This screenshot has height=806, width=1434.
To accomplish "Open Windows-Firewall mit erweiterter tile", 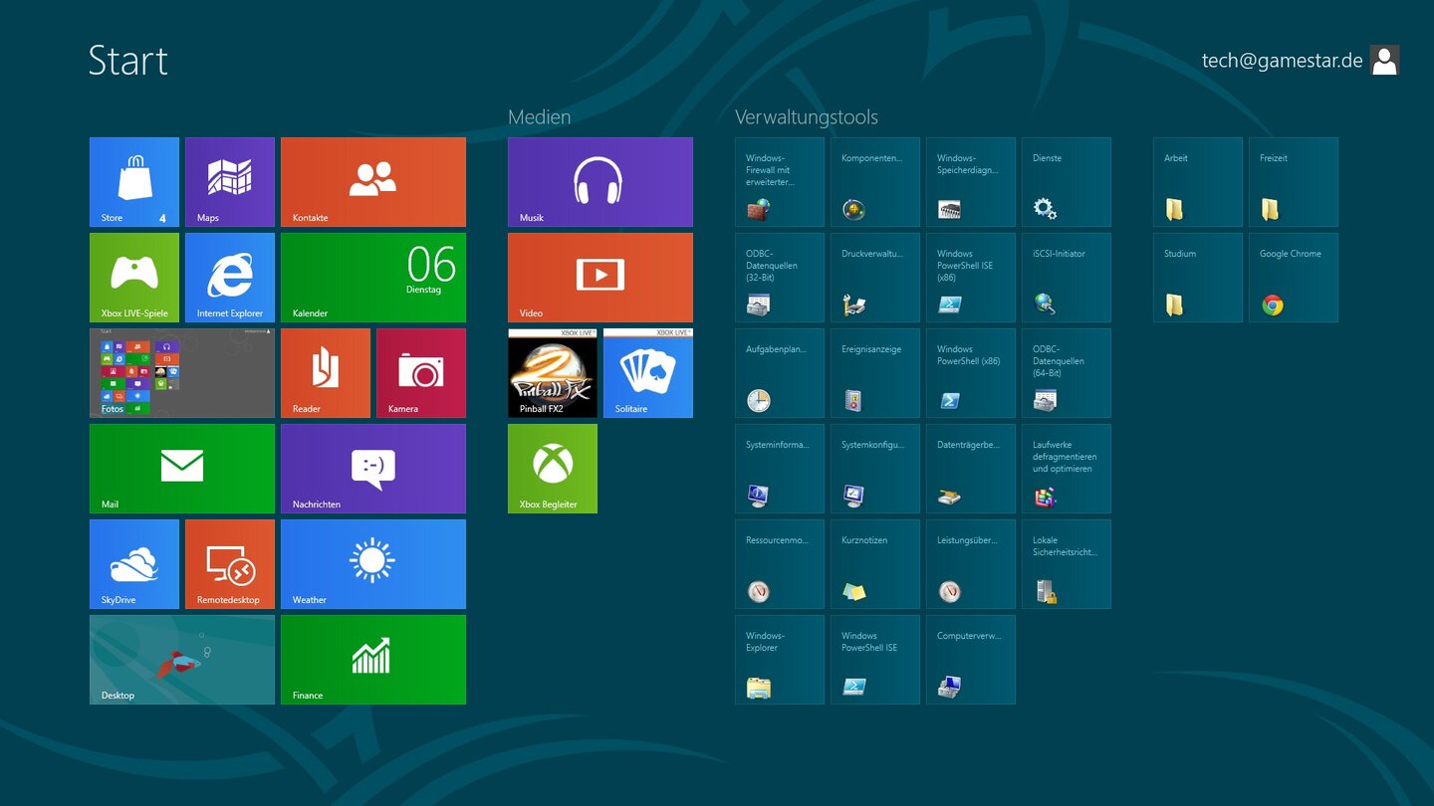I will pos(780,182).
